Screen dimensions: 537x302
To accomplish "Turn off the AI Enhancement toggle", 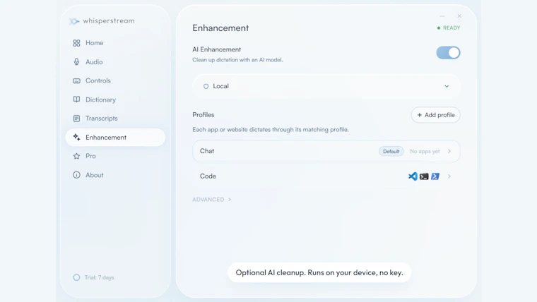I will click(448, 53).
